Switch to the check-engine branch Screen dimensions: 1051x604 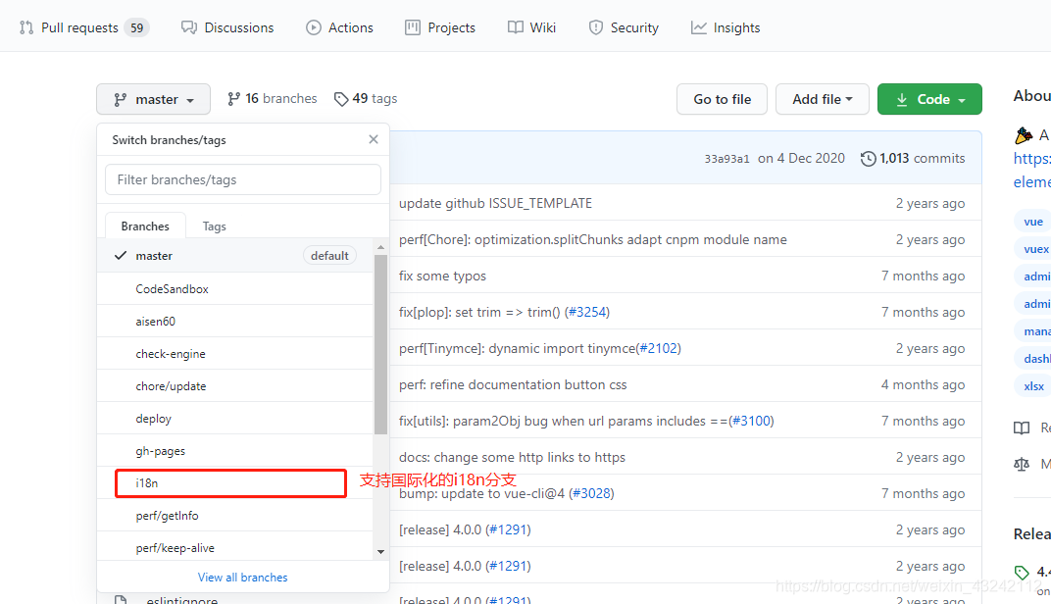point(234,353)
